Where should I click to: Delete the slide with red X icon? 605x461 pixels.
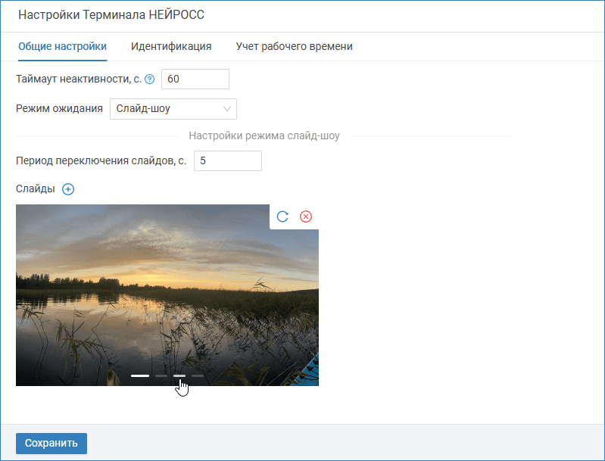click(306, 216)
